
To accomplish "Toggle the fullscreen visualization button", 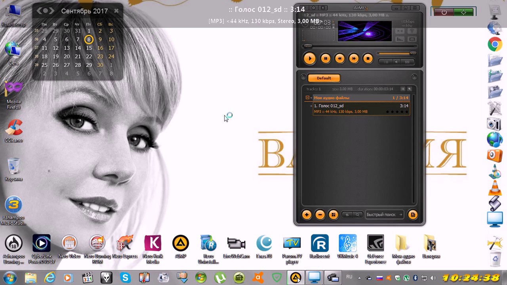I will point(412,39).
